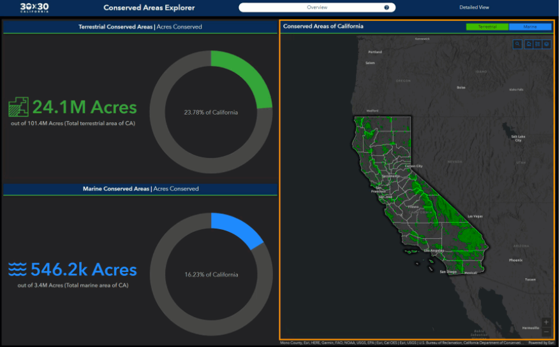Click the Conserved Areas Explorer title
This screenshot has height=347, width=560.
(149, 8)
